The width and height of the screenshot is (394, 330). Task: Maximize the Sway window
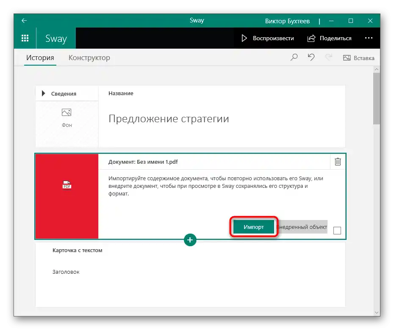(x=350, y=21)
